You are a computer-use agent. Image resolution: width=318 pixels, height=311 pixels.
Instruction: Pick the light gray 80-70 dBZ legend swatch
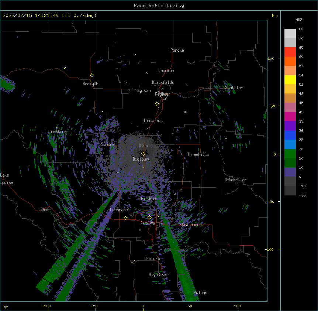coord(290,34)
